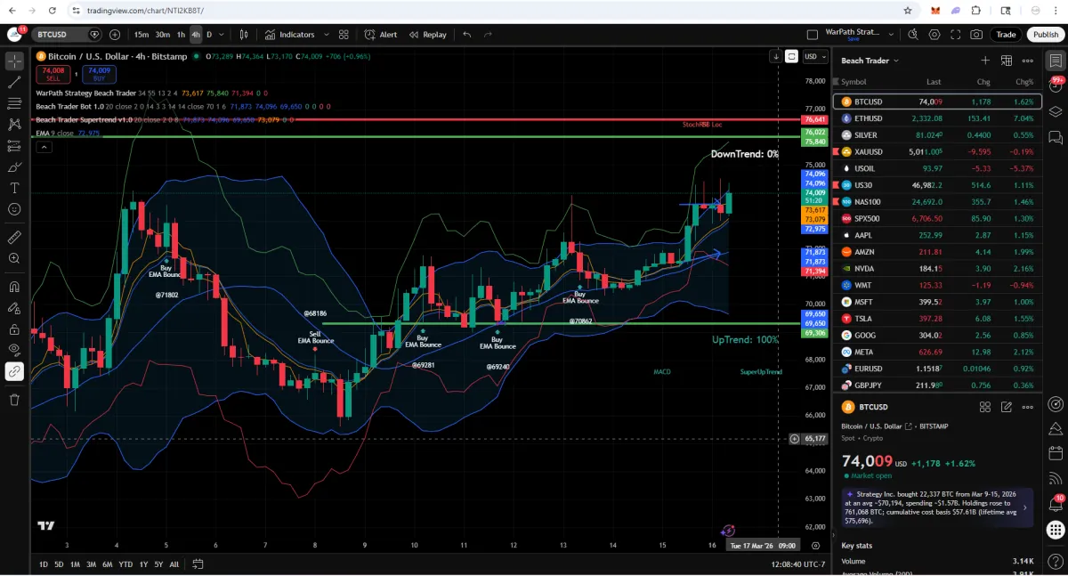Bookmark page with the star icon
The width and height of the screenshot is (1068, 576).
point(908,11)
